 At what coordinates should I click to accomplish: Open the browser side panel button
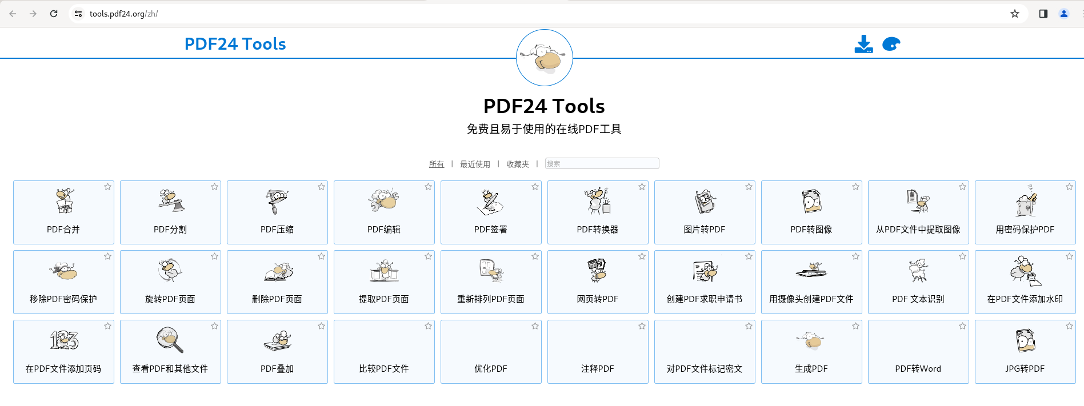coord(1043,14)
